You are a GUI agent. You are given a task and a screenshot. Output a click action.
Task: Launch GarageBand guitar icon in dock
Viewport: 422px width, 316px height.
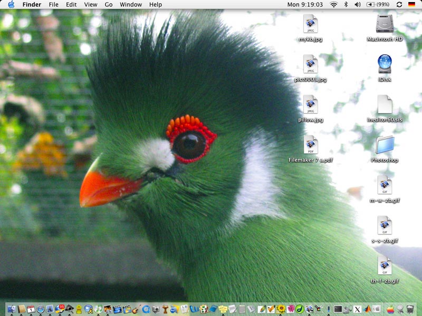[x=136, y=309]
